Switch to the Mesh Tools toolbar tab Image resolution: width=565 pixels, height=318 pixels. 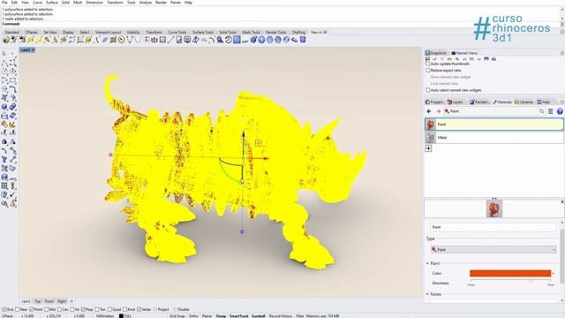[251, 32]
